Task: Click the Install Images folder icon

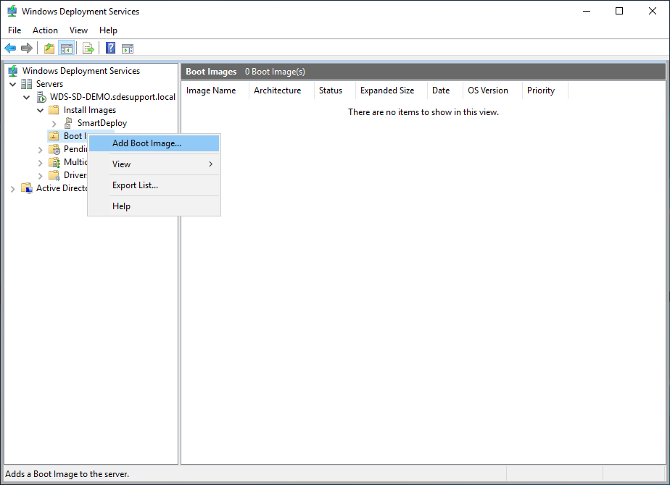Action: (x=54, y=110)
